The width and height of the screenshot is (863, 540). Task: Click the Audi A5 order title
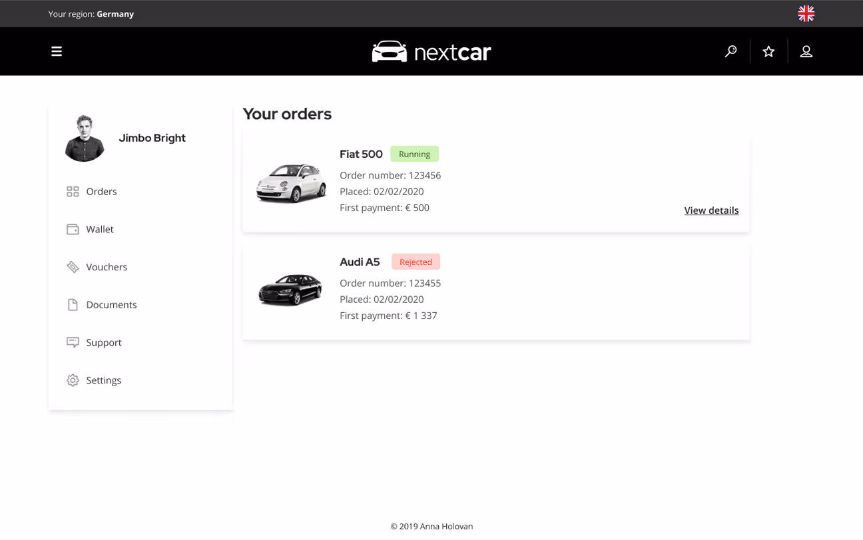point(360,262)
